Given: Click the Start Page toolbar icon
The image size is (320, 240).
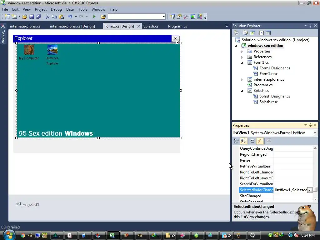Looking at the screenshot, I should point(192,17).
